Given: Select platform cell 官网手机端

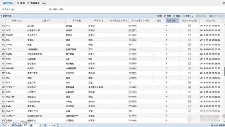Looking at the screenshot, I should pyautogui.click(x=71, y=49).
